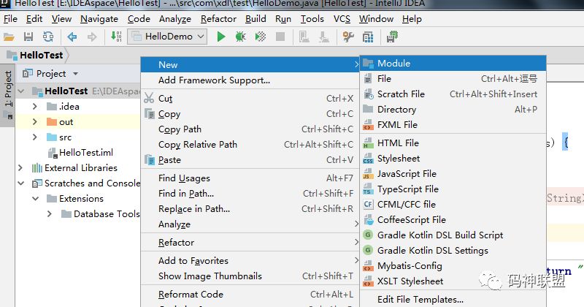Select the out folder in project tree
This screenshot has height=307, width=584.
pyautogui.click(x=66, y=122)
